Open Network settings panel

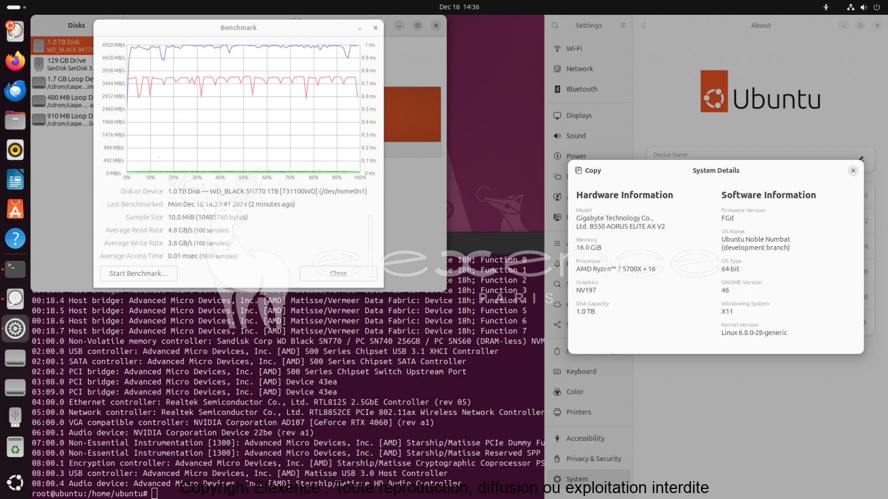pyautogui.click(x=588, y=69)
